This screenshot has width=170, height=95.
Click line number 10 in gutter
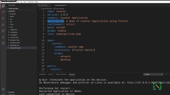[43, 40]
